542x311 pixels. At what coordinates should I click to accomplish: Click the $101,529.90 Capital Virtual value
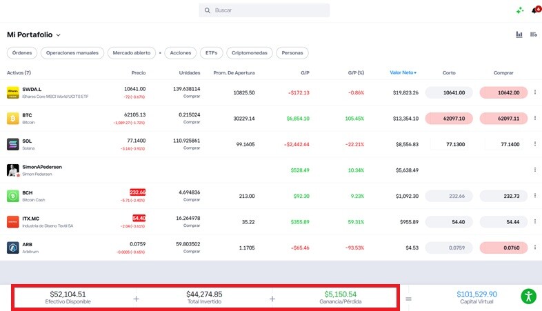click(476, 294)
